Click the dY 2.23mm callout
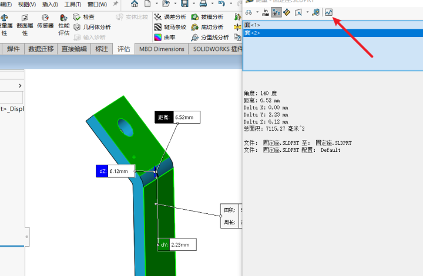Viewport: 423px width, 276px height. tap(177, 244)
